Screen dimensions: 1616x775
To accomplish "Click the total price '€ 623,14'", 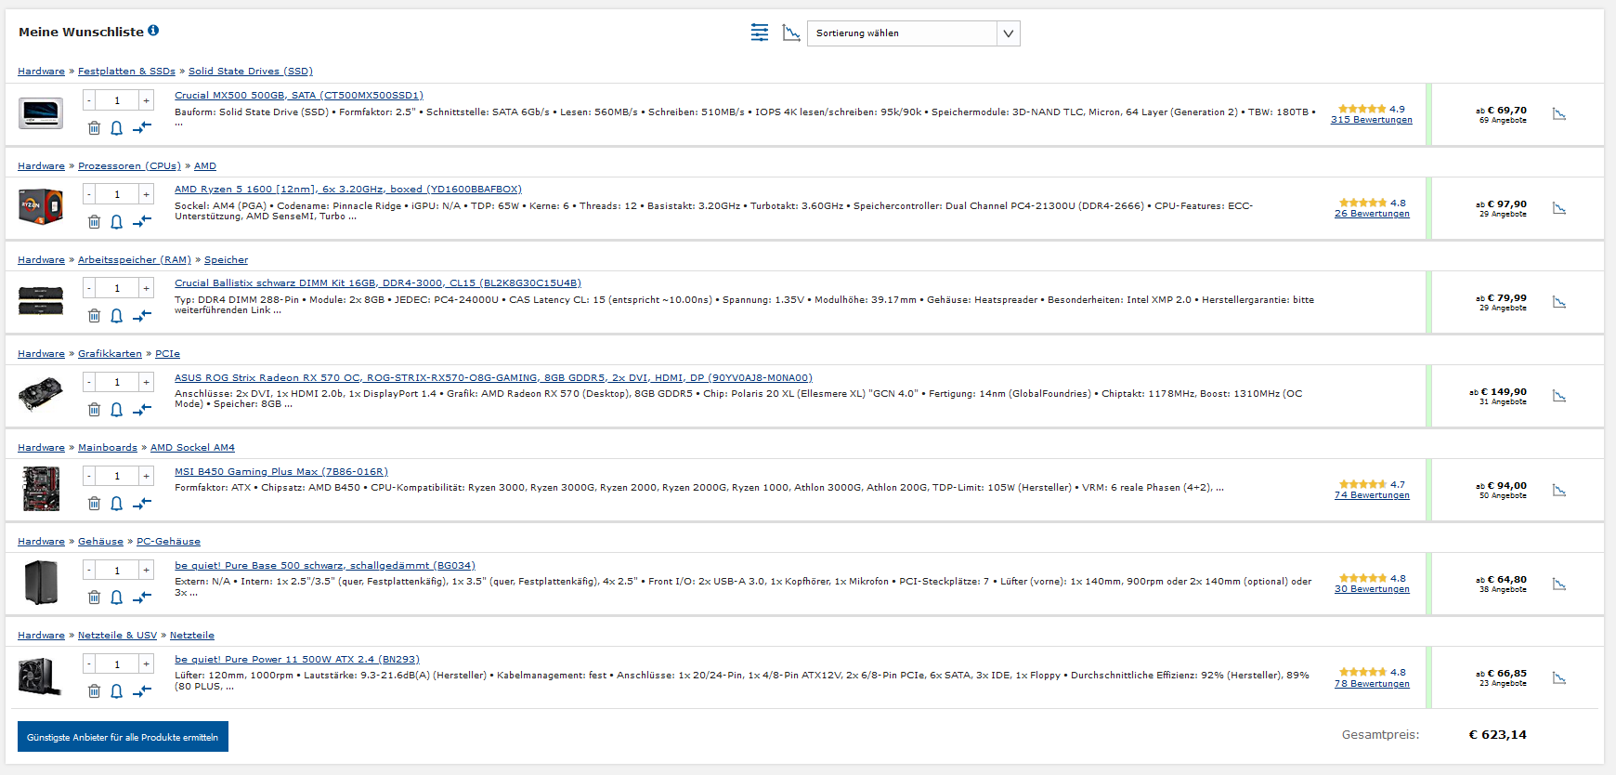I will tap(1497, 735).
